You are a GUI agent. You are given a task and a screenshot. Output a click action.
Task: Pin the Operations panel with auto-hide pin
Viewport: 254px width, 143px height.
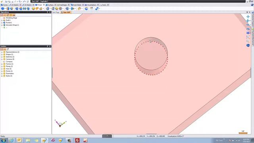[x=48, y=12]
